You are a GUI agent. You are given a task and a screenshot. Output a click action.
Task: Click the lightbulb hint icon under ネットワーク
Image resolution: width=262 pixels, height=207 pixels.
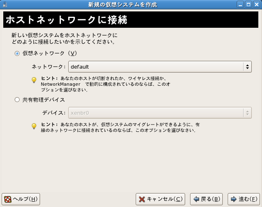tap(34, 80)
